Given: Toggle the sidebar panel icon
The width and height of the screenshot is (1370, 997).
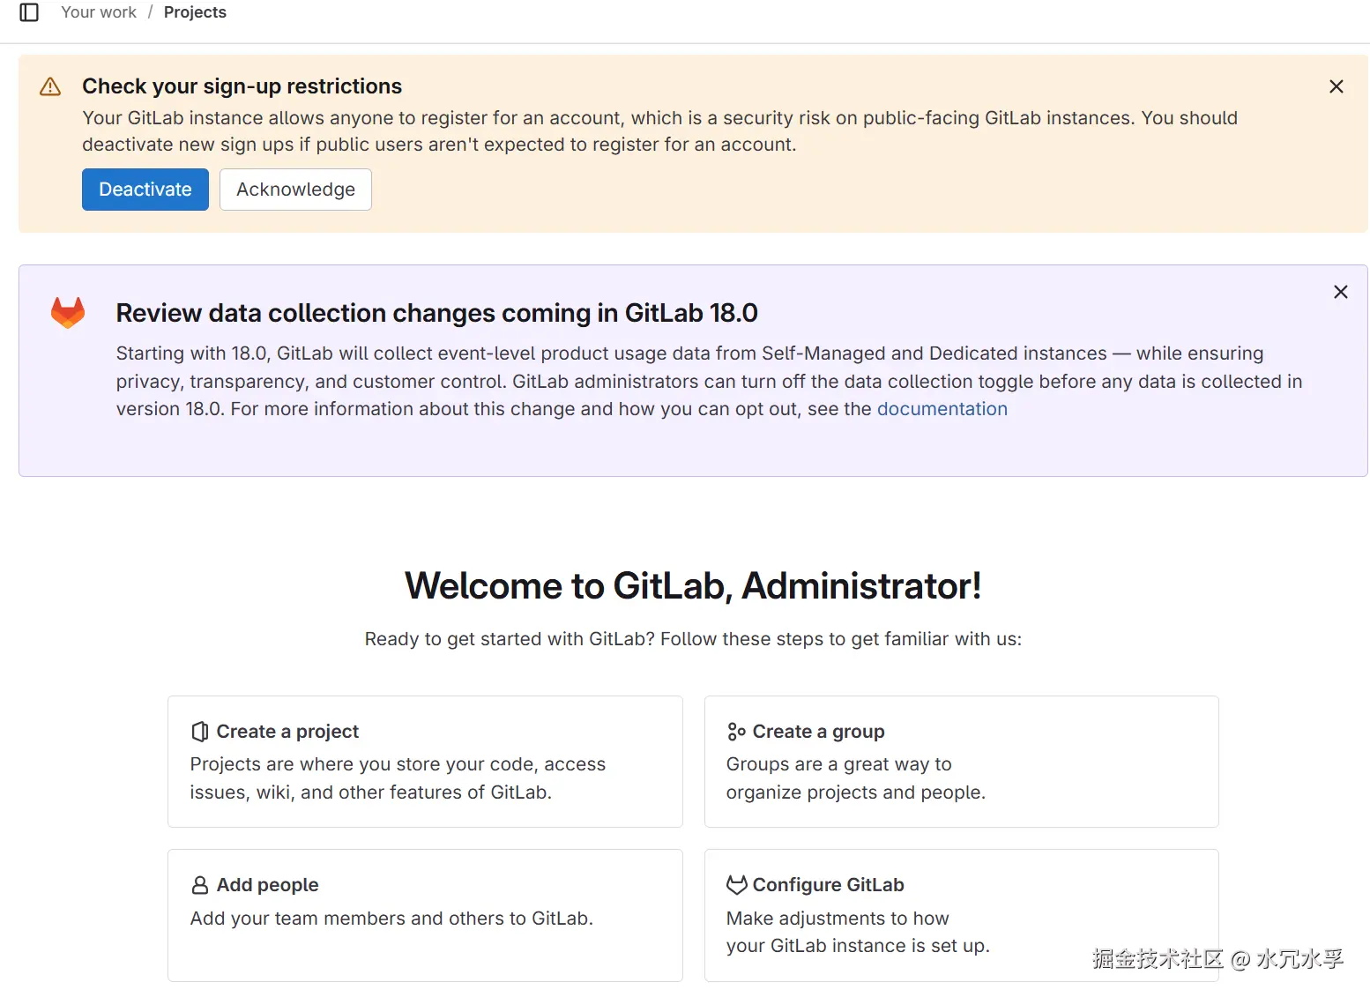Looking at the screenshot, I should [x=29, y=12].
